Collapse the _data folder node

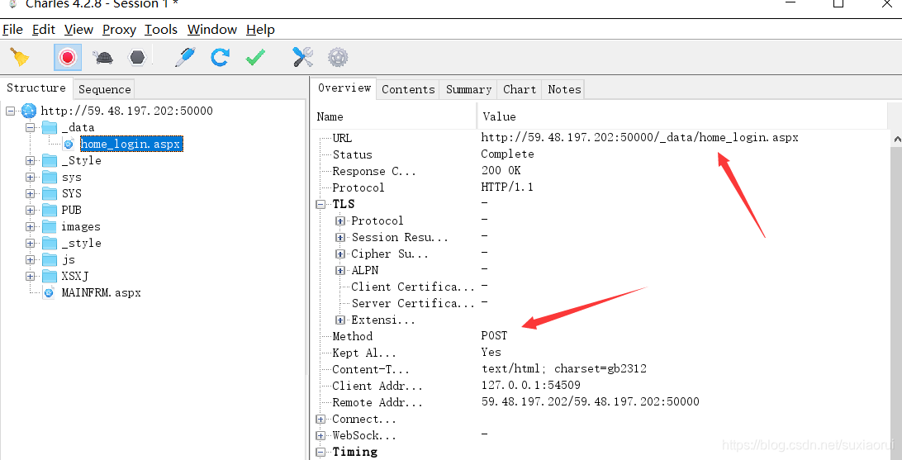point(30,127)
